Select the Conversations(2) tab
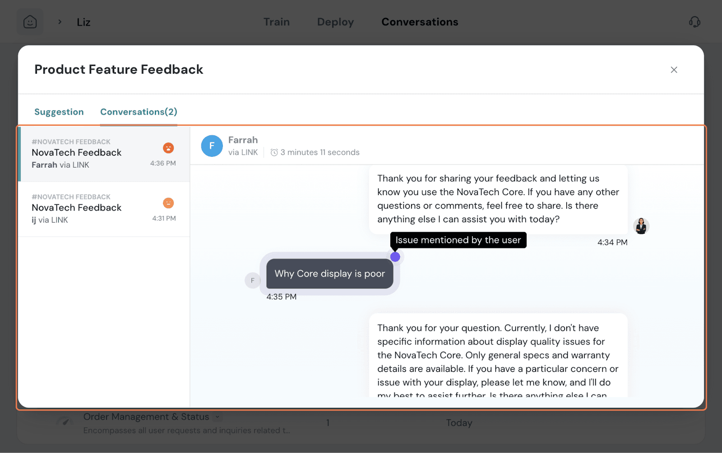Image resolution: width=722 pixels, height=453 pixels. [x=139, y=112]
